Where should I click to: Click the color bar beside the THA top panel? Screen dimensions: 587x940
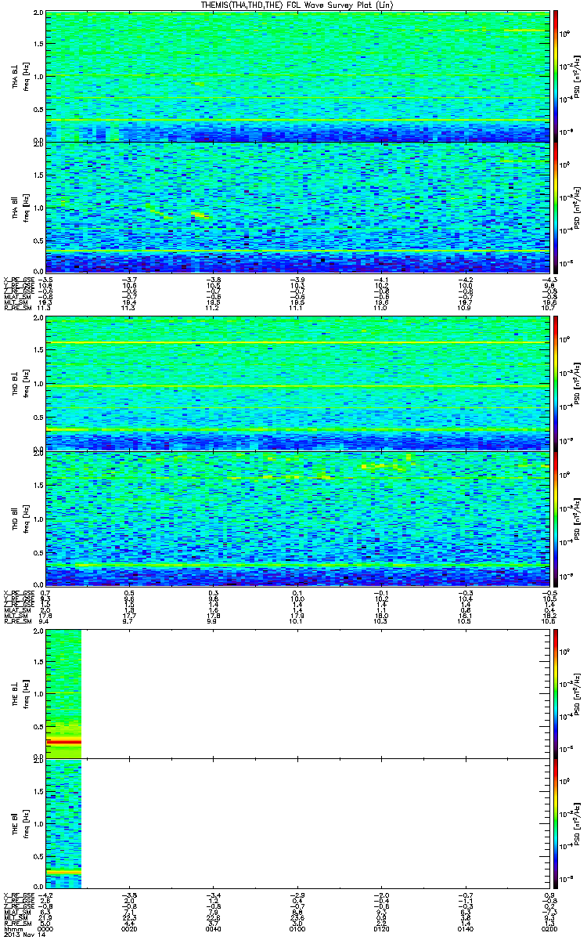(556, 76)
